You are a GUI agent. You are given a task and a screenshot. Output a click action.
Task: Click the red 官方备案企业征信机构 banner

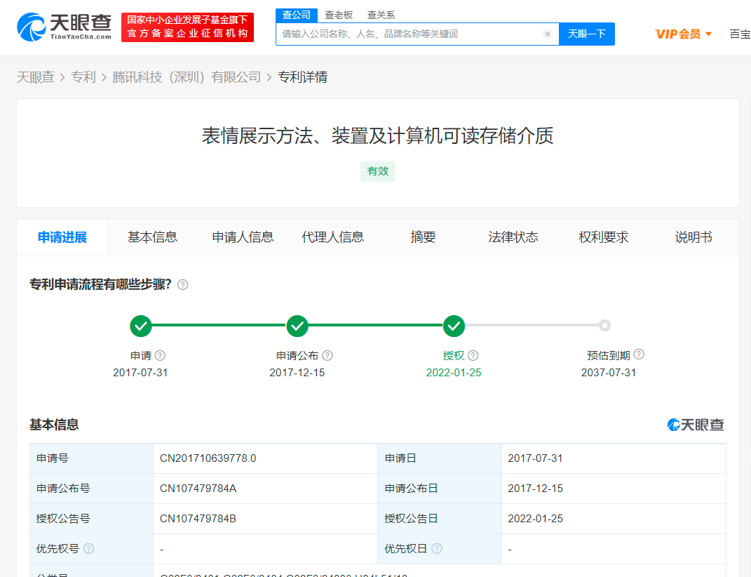188,27
